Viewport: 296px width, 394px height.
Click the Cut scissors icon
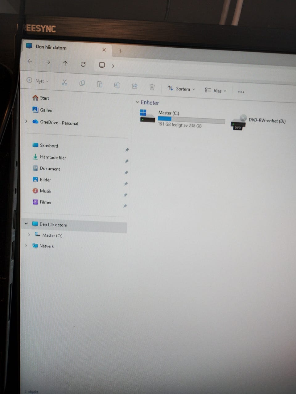coord(64,82)
